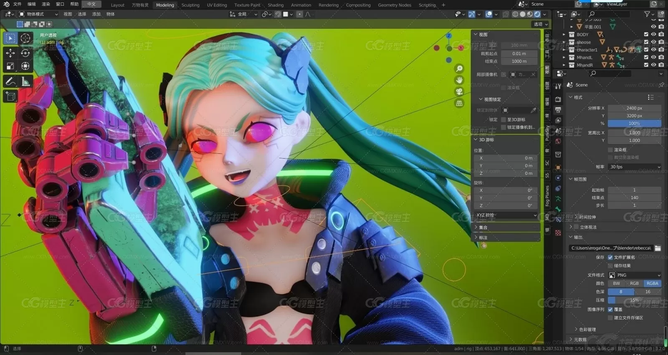Select the Measure tool

[x=25, y=82]
